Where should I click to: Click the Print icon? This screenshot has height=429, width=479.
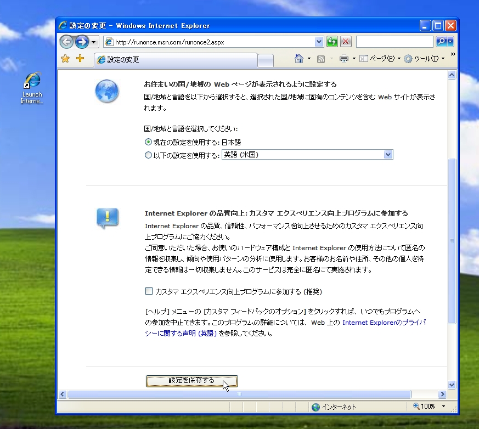(344, 59)
